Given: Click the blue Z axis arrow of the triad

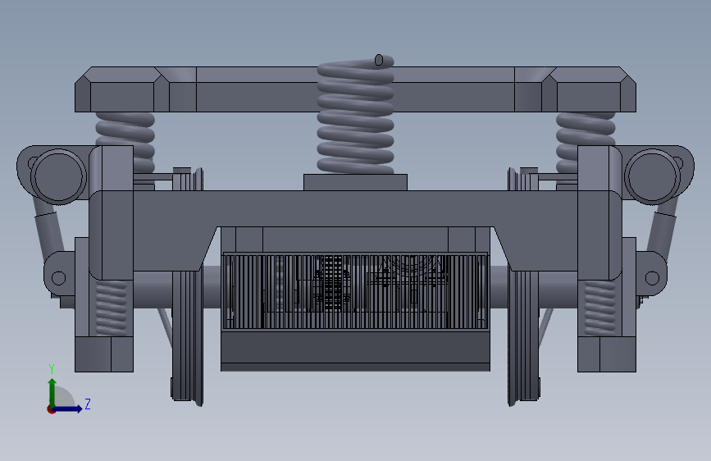Looking at the screenshot, I should point(70,409).
